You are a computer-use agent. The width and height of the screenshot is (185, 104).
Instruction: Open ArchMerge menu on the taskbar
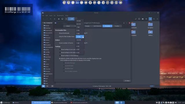pos(5,103)
